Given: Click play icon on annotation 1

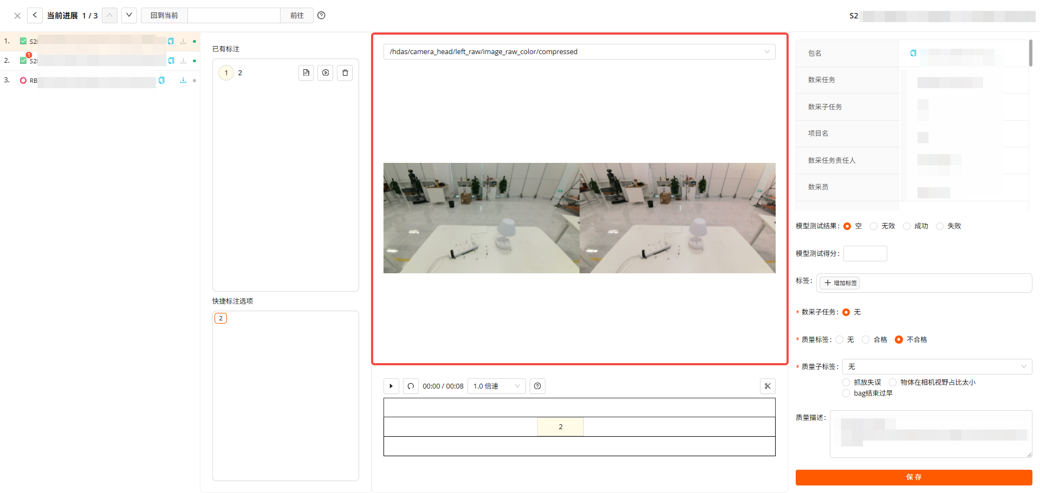Looking at the screenshot, I should coord(326,73).
